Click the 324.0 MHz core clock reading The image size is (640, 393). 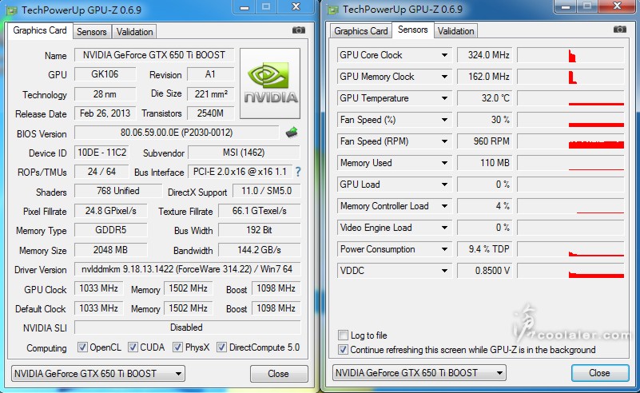click(484, 55)
